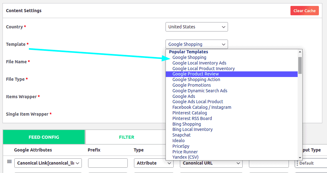The width and height of the screenshot is (327, 173).
Task: Select Idealo template option
Action: 231,141
